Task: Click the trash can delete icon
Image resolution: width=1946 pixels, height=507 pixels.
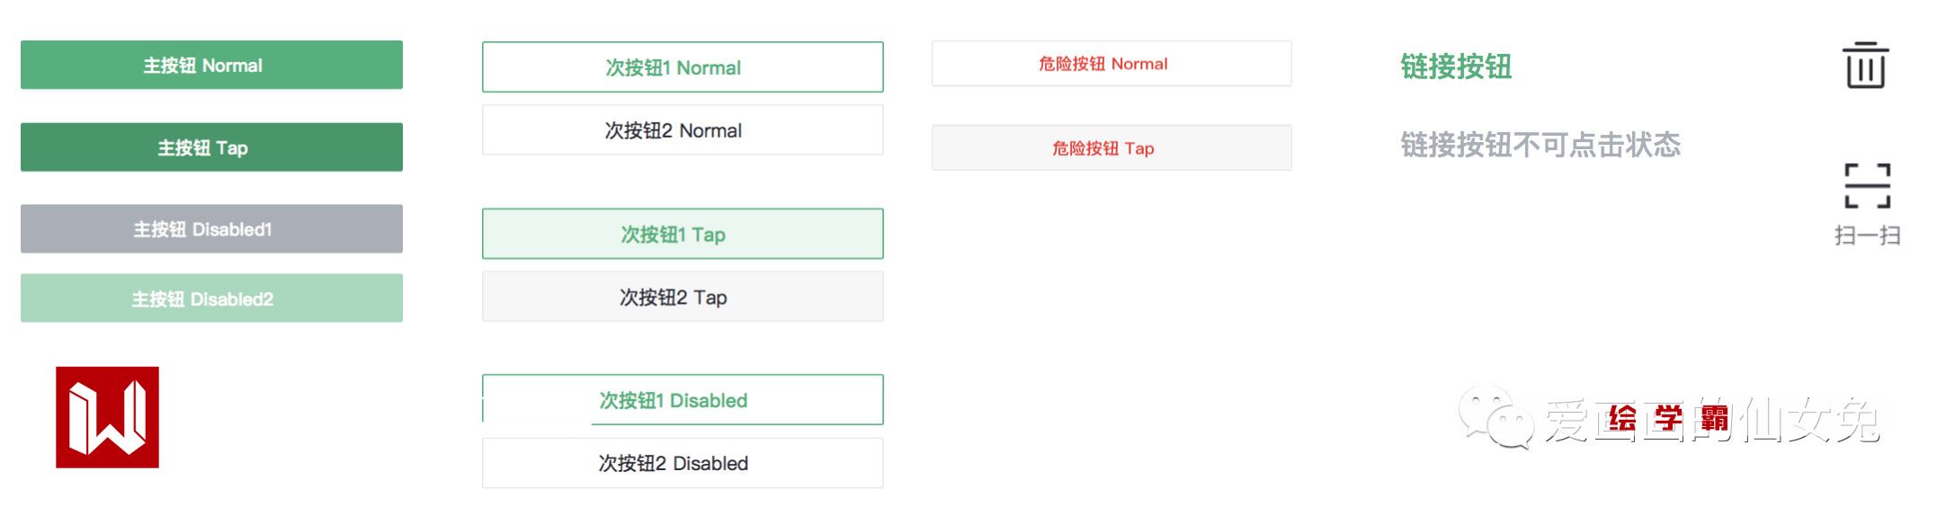Action: coord(1866,66)
